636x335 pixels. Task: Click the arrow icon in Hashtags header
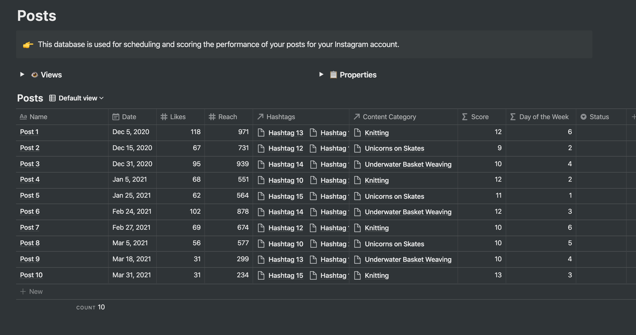[x=260, y=117]
